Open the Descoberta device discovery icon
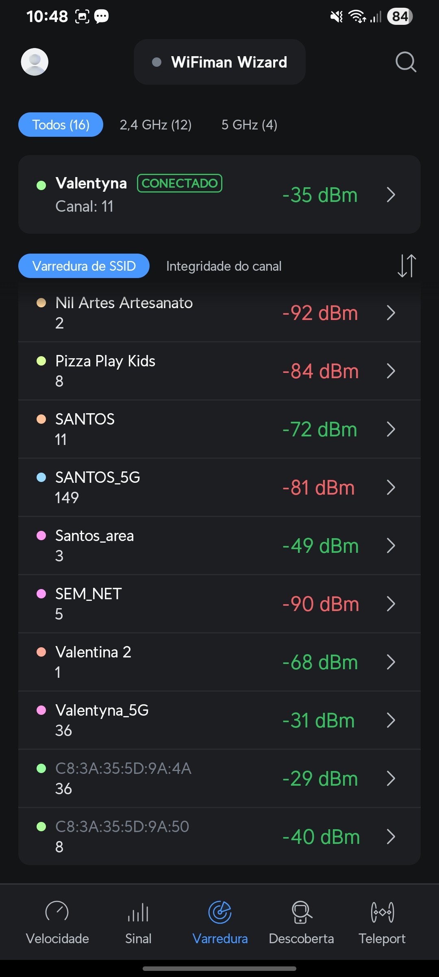 coord(301,912)
